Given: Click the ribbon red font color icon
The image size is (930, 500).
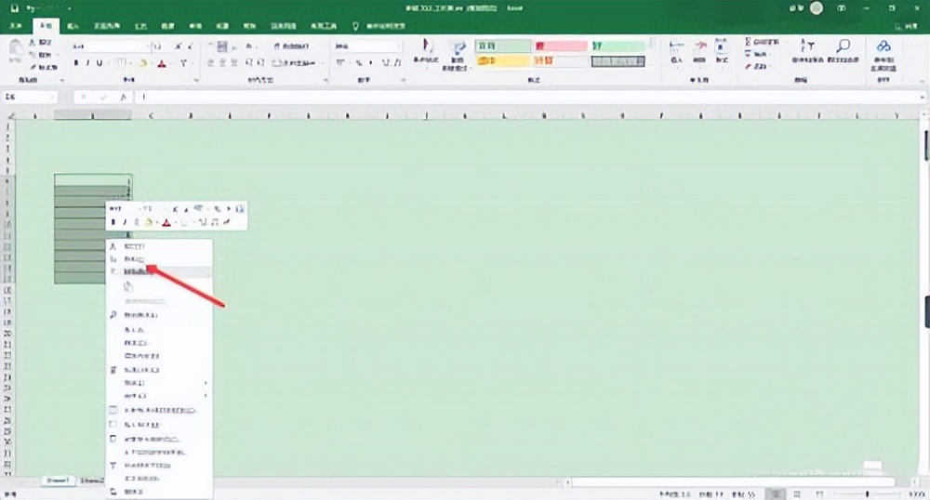Looking at the screenshot, I should point(162,63).
